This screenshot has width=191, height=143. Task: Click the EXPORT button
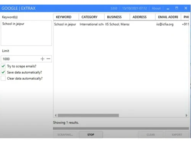click(x=177, y=135)
